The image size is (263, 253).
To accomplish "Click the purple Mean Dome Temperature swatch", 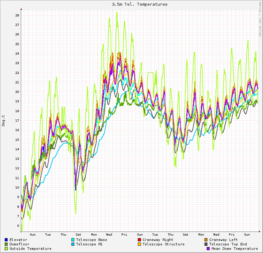I will 208,249.
